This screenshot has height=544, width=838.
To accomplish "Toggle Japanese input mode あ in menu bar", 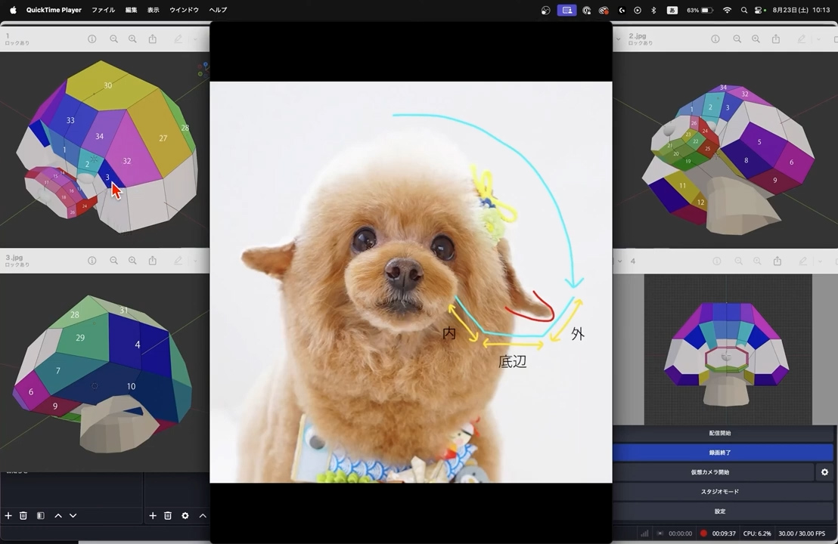I will click(672, 10).
